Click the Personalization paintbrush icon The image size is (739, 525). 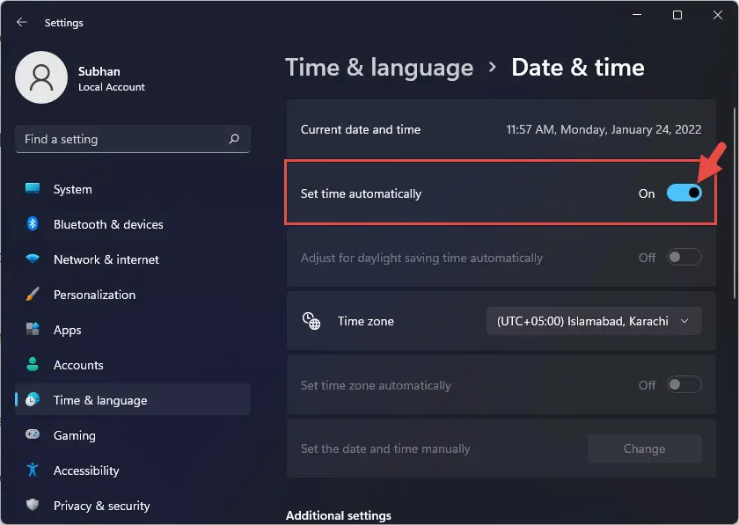33,294
